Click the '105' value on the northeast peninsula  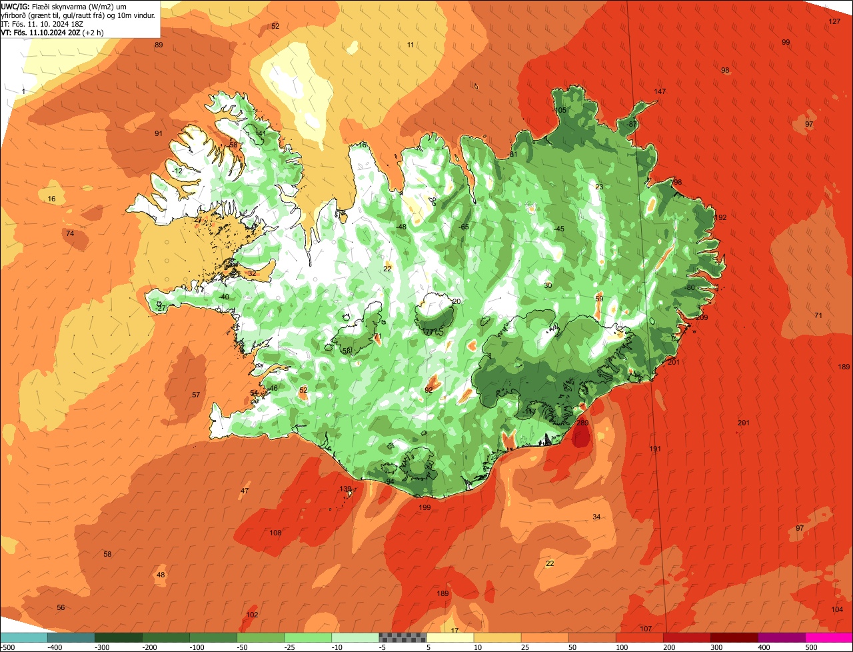[x=560, y=110]
